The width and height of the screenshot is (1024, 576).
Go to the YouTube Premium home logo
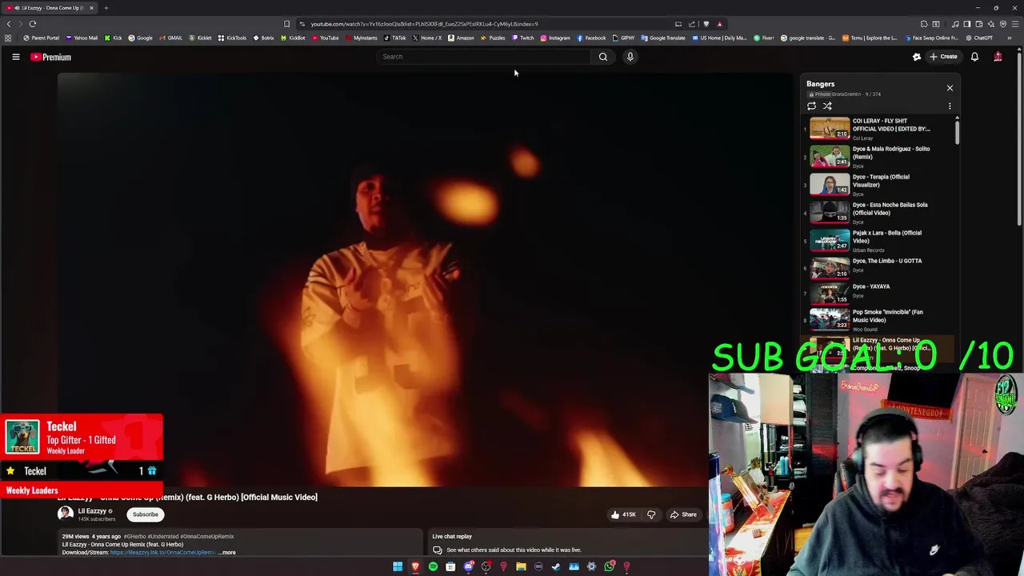(51, 57)
